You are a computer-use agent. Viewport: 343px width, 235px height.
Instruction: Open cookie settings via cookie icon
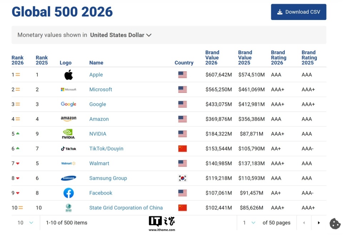pyautogui.click(x=335, y=223)
